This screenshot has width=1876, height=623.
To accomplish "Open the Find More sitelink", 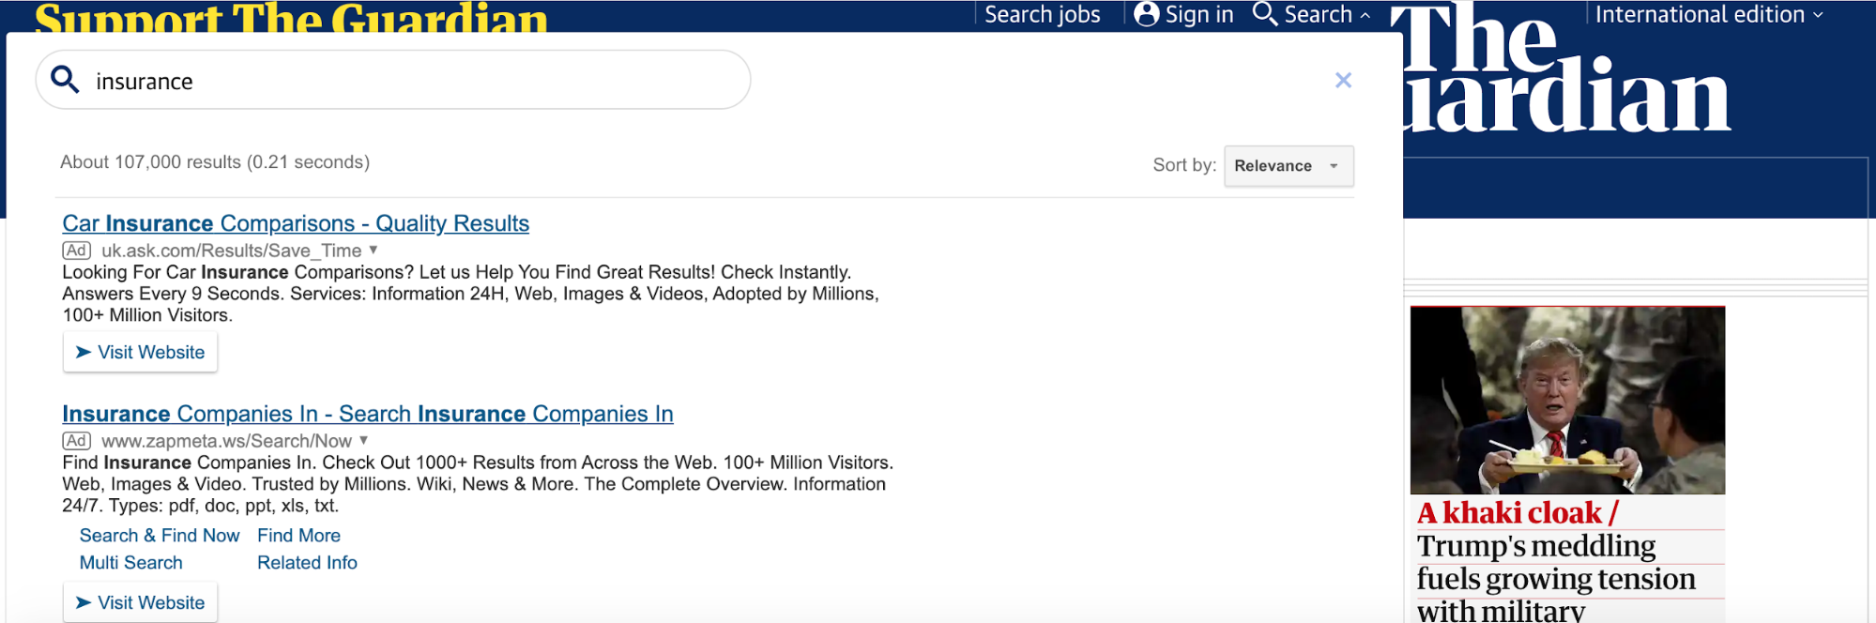I will coord(299,536).
